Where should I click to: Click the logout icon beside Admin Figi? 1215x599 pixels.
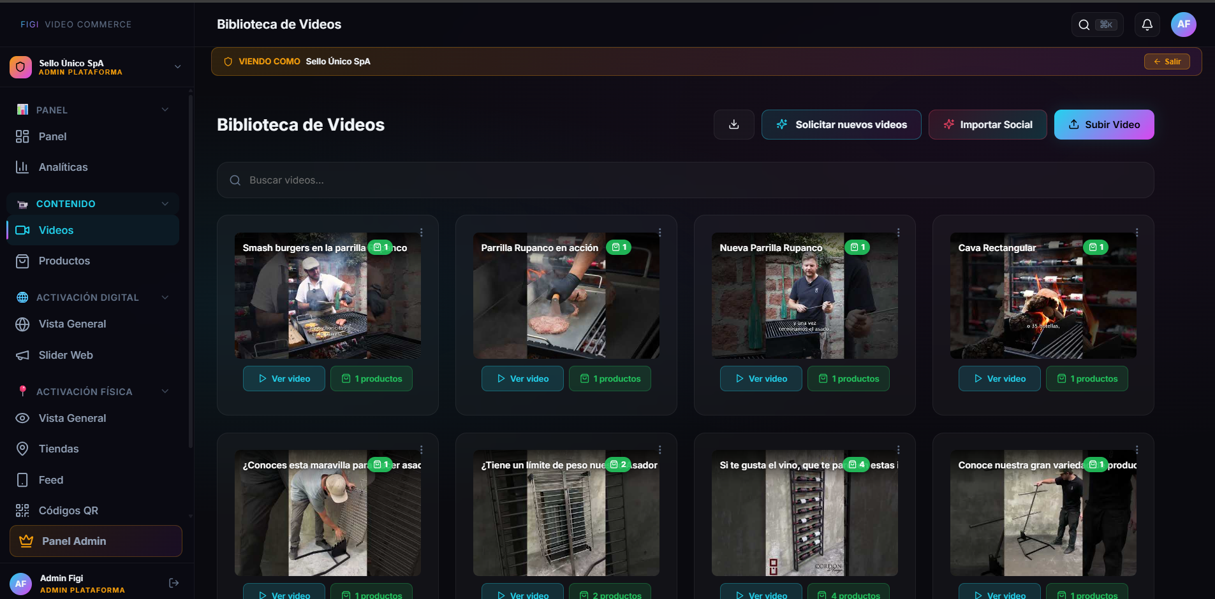[x=173, y=583]
